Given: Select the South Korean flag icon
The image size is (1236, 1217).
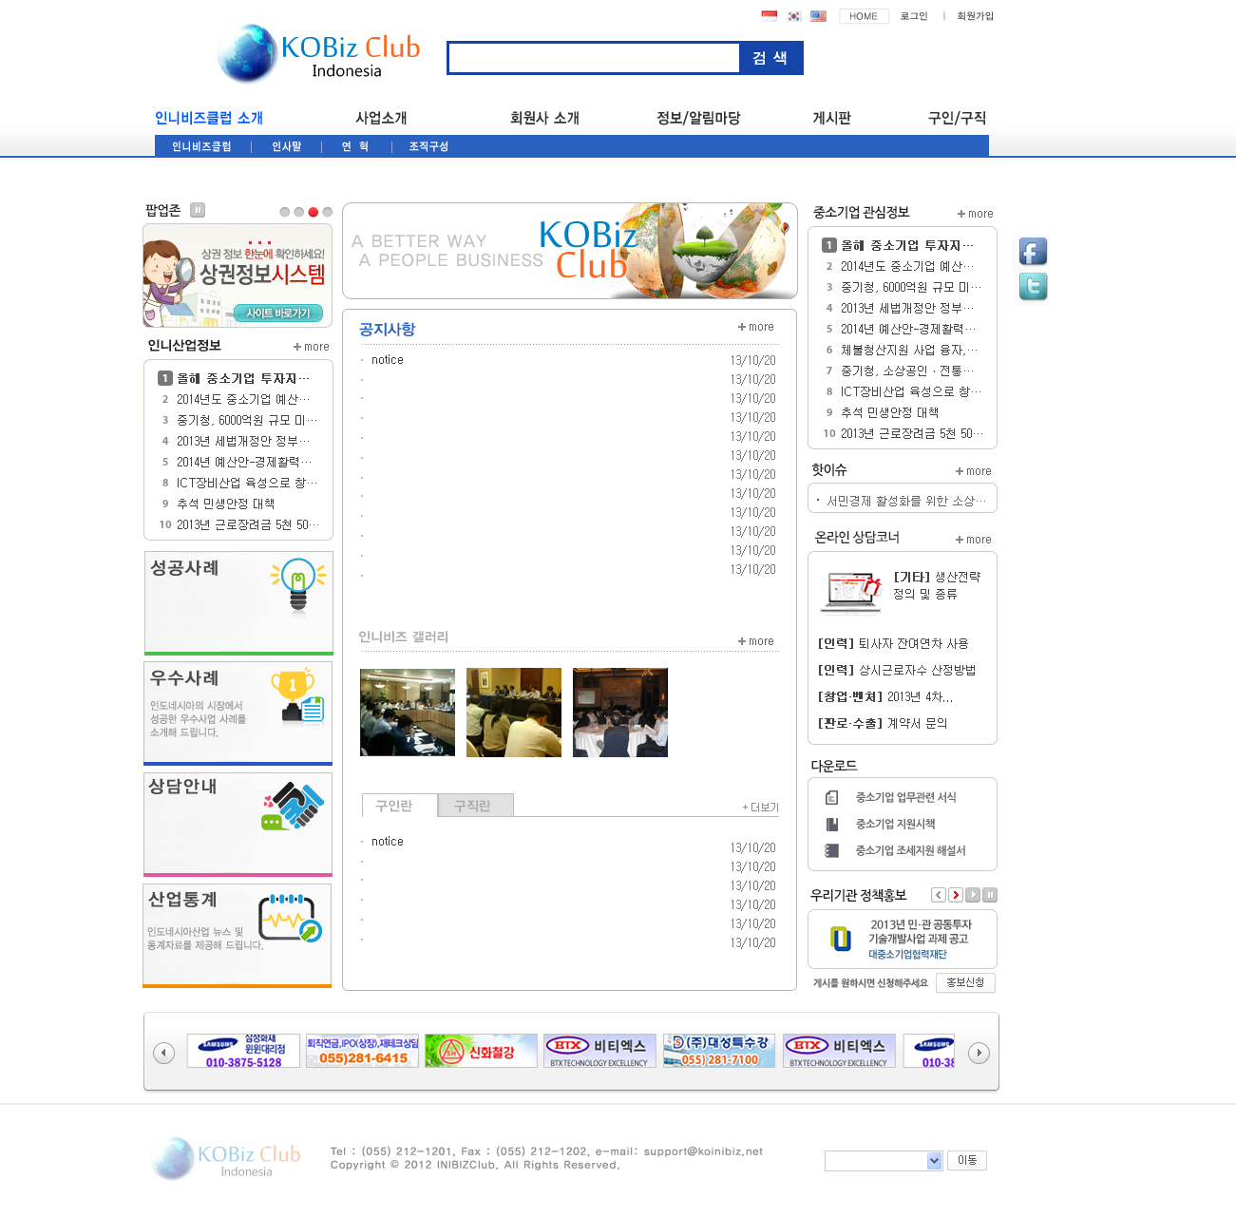Looking at the screenshot, I should 794,16.
